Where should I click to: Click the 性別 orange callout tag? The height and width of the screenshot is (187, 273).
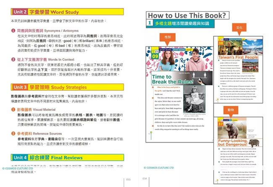pos(168,38)
